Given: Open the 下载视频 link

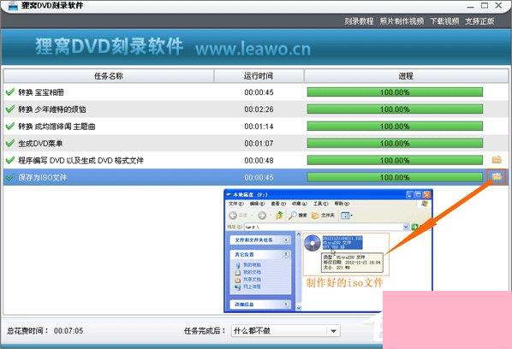Looking at the screenshot, I should pos(444,21).
